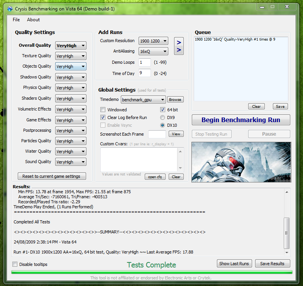
Task: Minimize the Crysis Benchmarking window
Action: click(x=262, y=7)
